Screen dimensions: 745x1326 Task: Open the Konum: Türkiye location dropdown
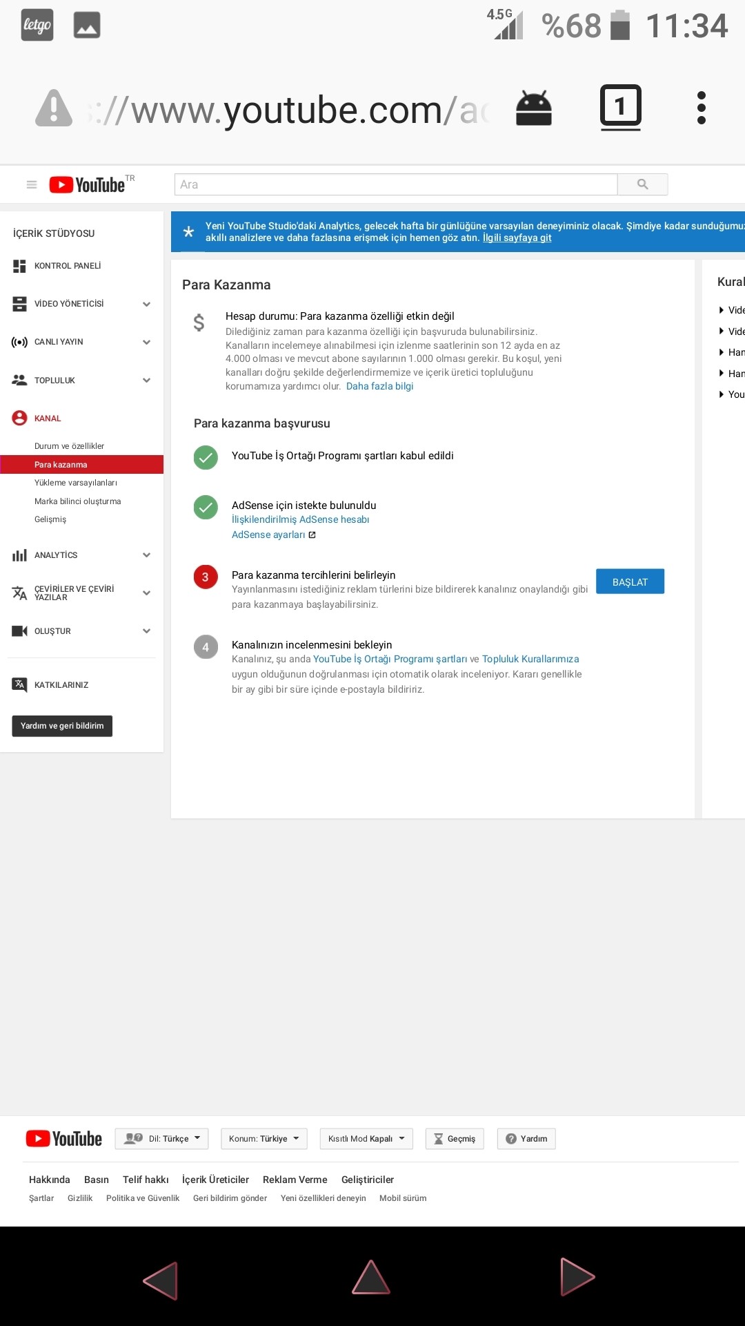point(264,1139)
